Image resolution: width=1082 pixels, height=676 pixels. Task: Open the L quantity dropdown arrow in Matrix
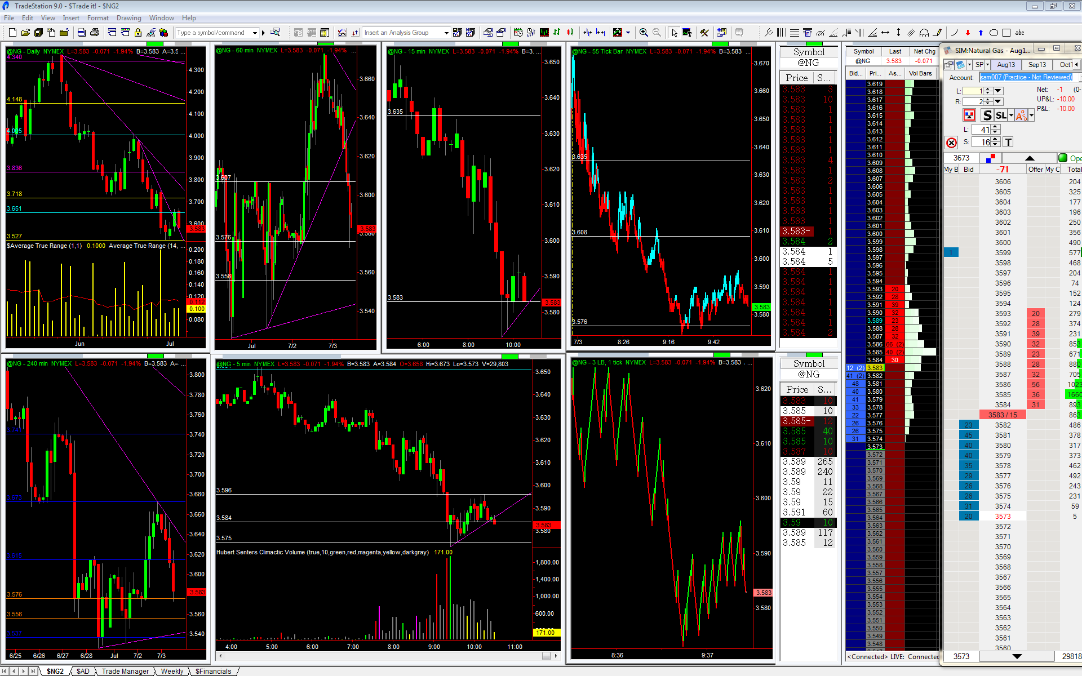998,91
